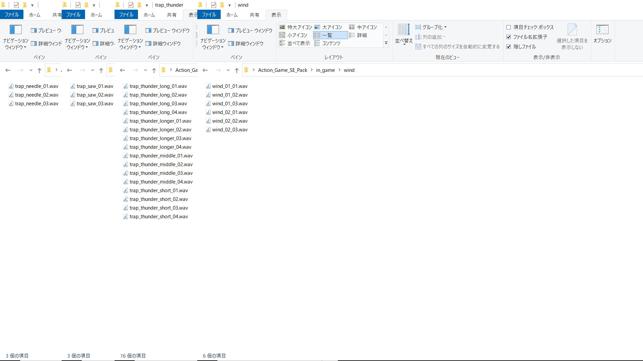Select wind_02_03.wav file
643x361 pixels.
pyautogui.click(x=227, y=130)
